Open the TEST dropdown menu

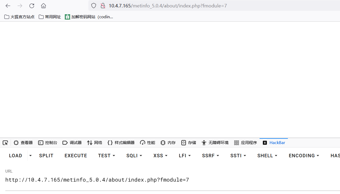(x=107, y=156)
